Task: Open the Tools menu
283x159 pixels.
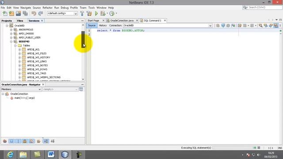Action: (x=92, y=8)
